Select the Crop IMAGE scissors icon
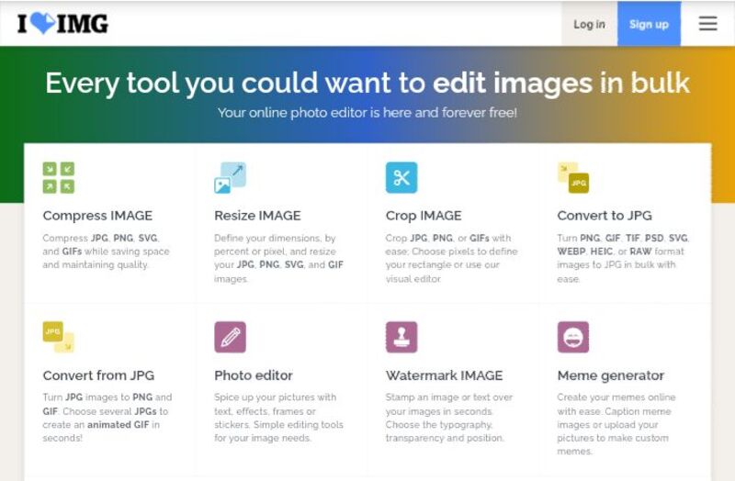Viewport: 735px width, 481px height. click(401, 177)
